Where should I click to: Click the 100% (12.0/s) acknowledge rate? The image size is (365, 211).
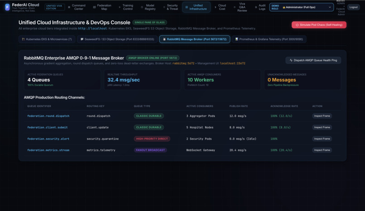click(281, 116)
